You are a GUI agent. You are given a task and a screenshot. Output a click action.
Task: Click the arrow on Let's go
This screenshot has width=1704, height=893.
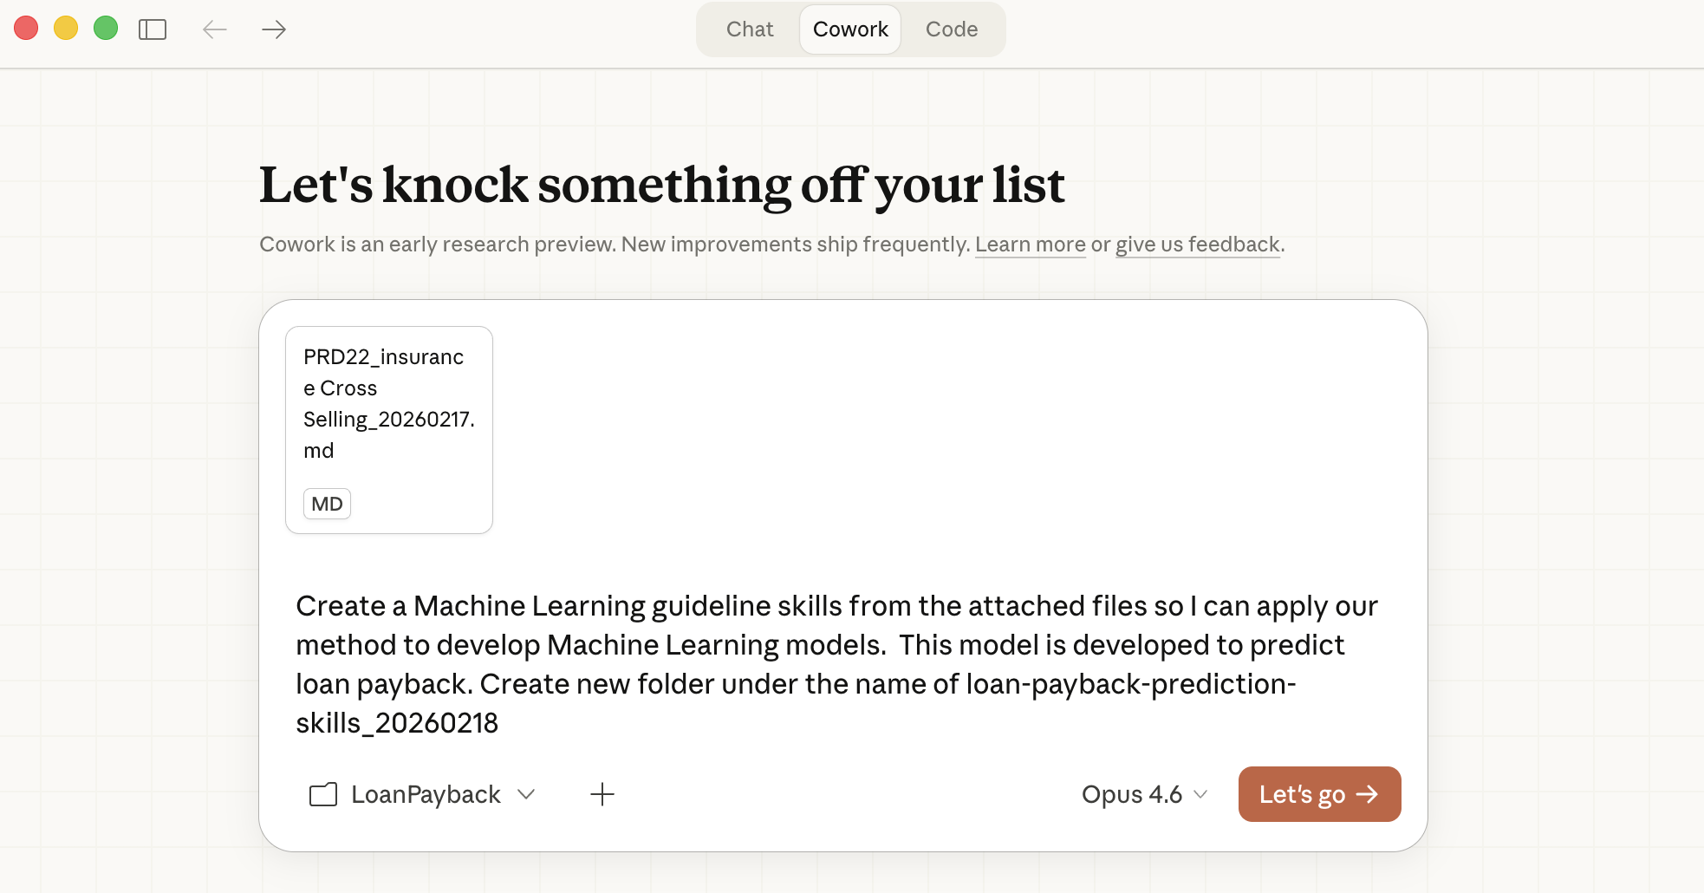point(1368,794)
